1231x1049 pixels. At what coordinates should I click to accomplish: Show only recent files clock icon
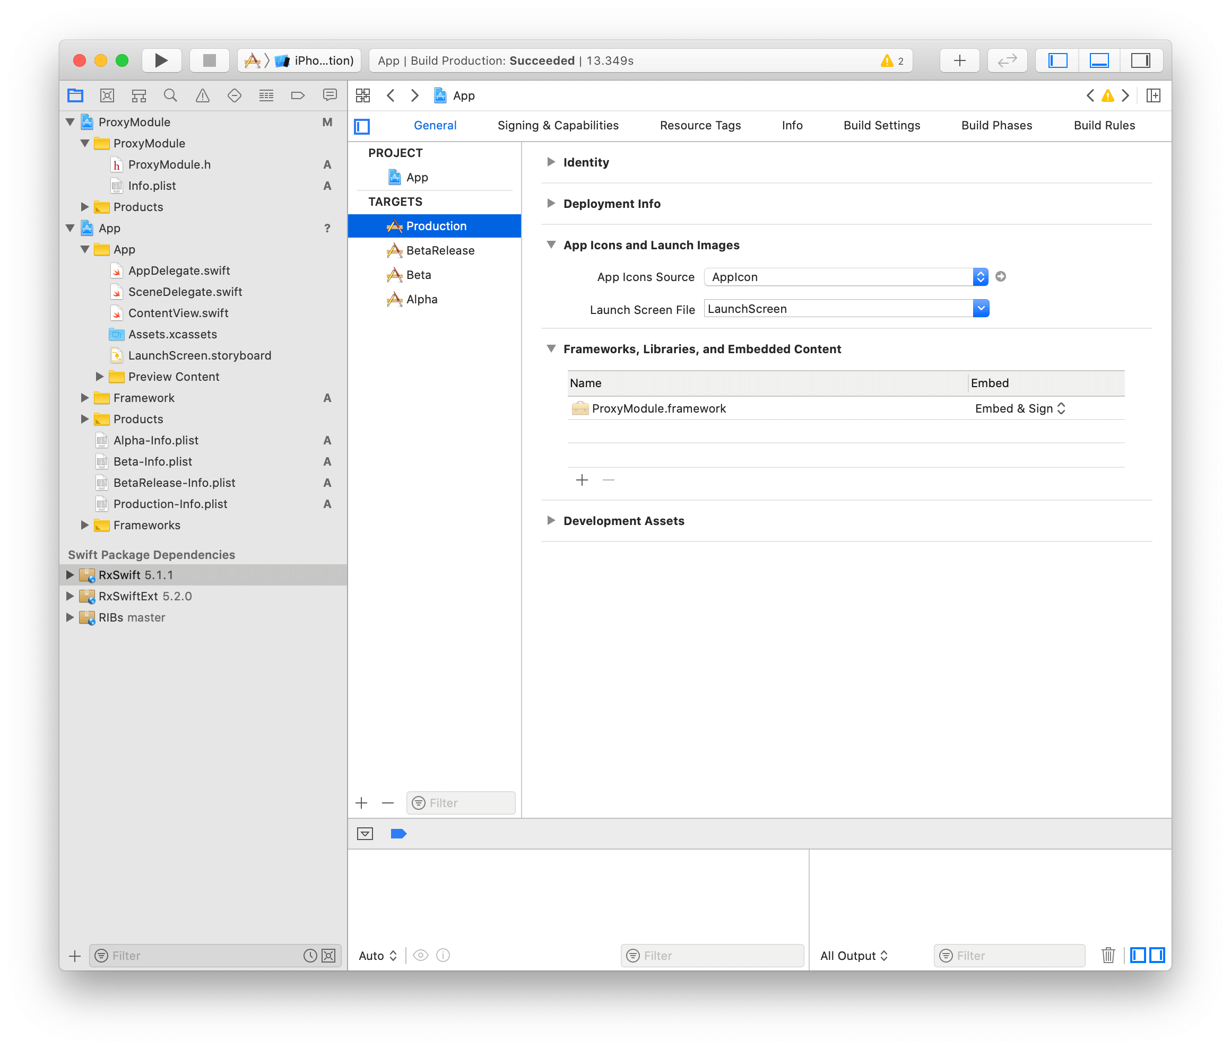(309, 956)
